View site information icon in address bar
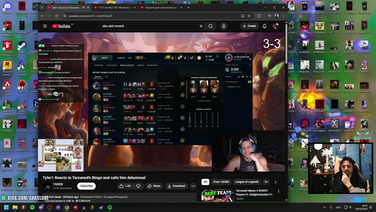The width and height of the screenshot is (376, 212). coord(65,16)
